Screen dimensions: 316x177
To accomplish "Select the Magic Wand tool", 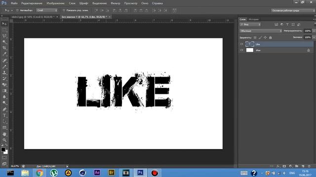I will (4, 42).
